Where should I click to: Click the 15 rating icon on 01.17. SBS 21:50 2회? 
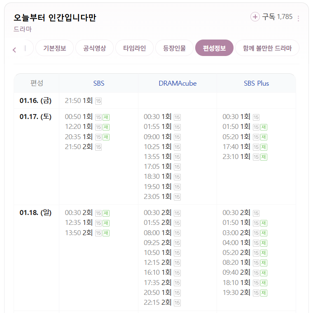click(98, 147)
